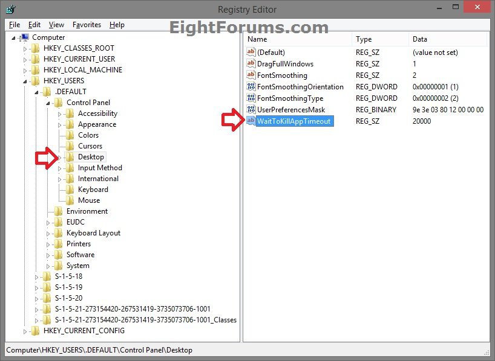The width and height of the screenshot is (495, 361).
Task: Open the Favorites menu
Action: [x=87, y=25]
